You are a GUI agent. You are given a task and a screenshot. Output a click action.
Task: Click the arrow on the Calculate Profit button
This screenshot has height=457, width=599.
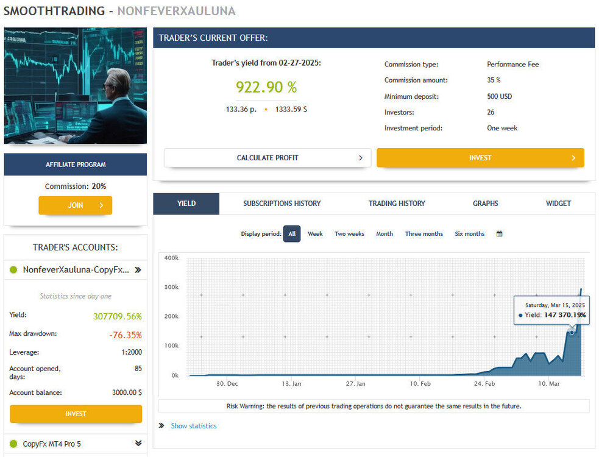(360, 158)
